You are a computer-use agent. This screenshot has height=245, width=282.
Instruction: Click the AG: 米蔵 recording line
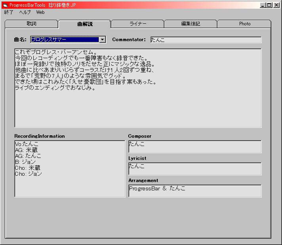[26, 150]
